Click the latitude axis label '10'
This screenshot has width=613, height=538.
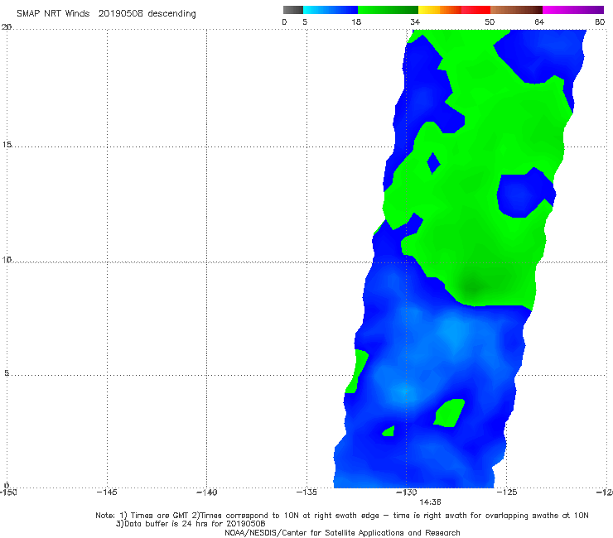point(7,259)
